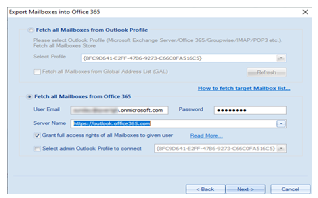
Task: Click the Cancel button
Action: coord(290,189)
